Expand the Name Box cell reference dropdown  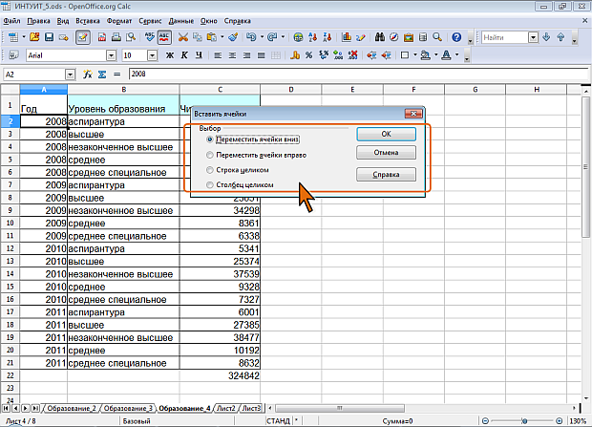70,74
